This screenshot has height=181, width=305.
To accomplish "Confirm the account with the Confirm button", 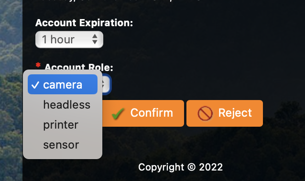I will coord(143,113).
